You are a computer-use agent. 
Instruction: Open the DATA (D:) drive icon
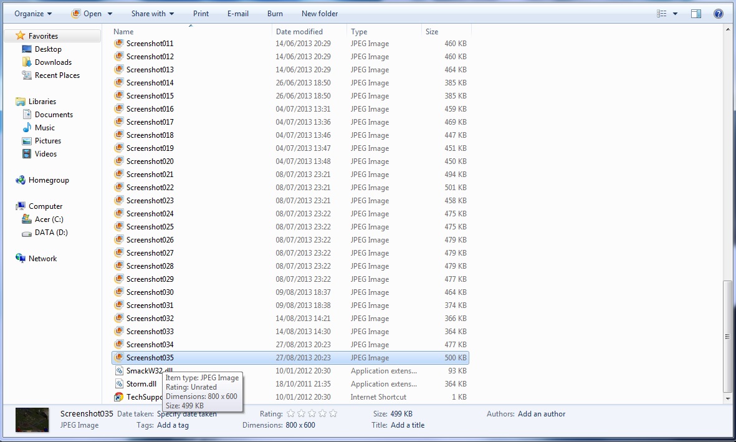[27, 233]
